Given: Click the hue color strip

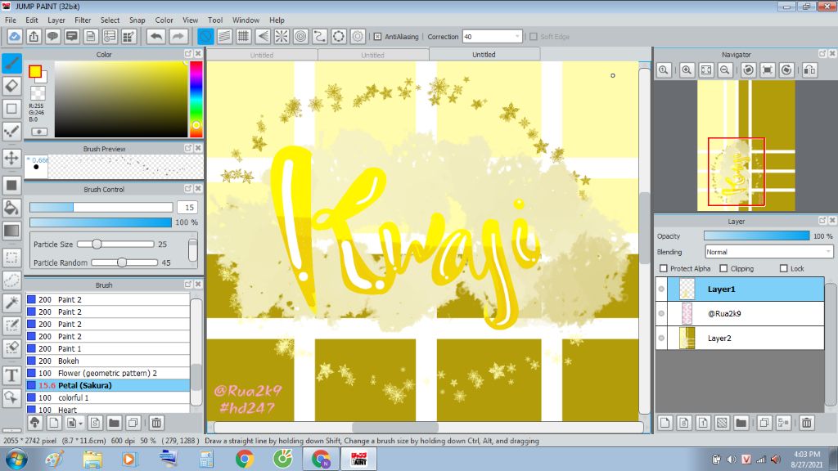Looking at the screenshot, I should [196, 99].
